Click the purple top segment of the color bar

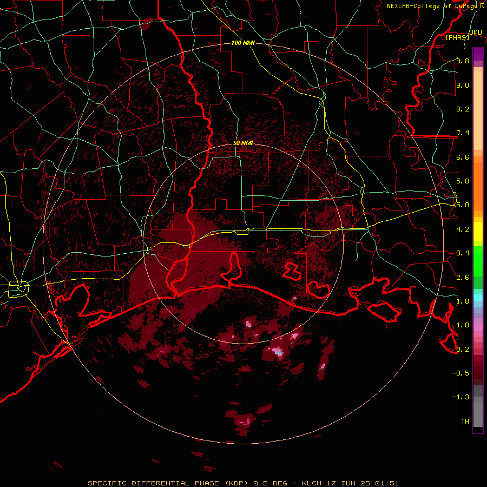tap(478, 54)
